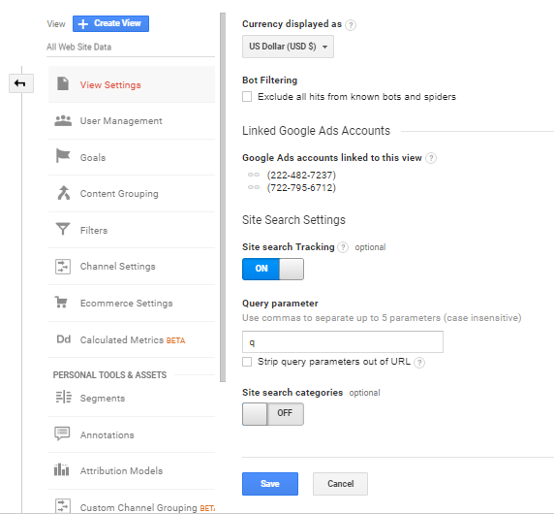
Task: Save the view settings
Action: coord(270,484)
